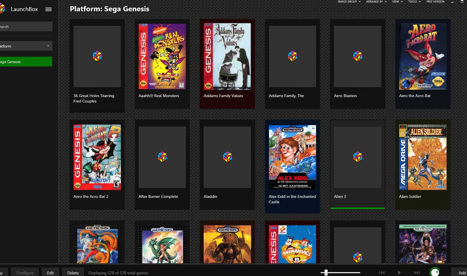The image size is (467, 276).
Task: Open the Tools menu
Action: pos(414,2)
